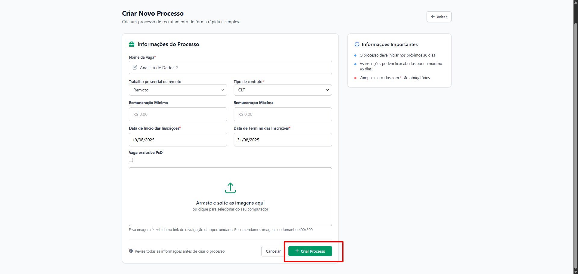
Task: Click the info icon next to Revise todas as informações
Action: 131,251
